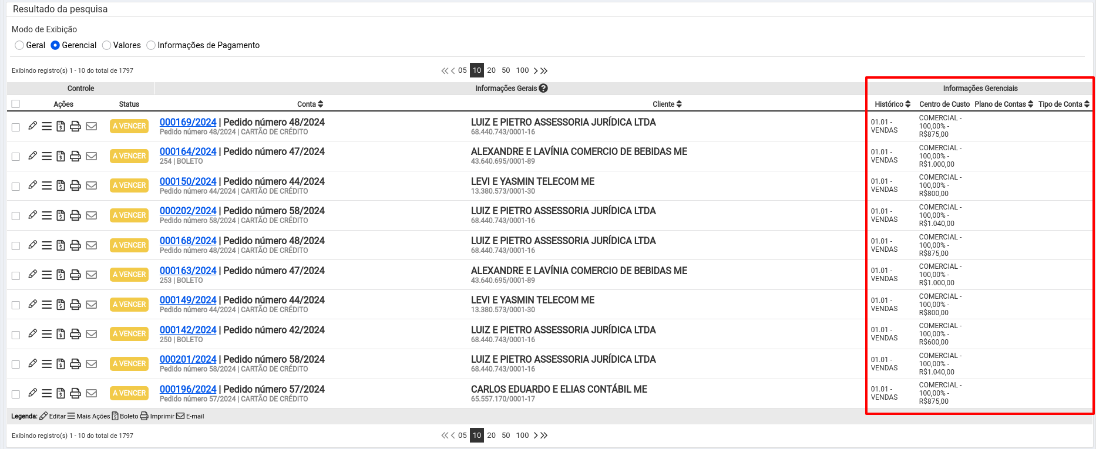The image size is (1096, 449).
Task: Edit account 000163/2024 with pencil icon
Action: [x=32, y=274]
